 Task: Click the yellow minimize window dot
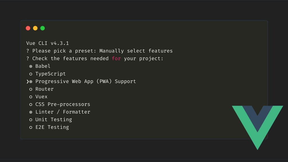(35, 28)
